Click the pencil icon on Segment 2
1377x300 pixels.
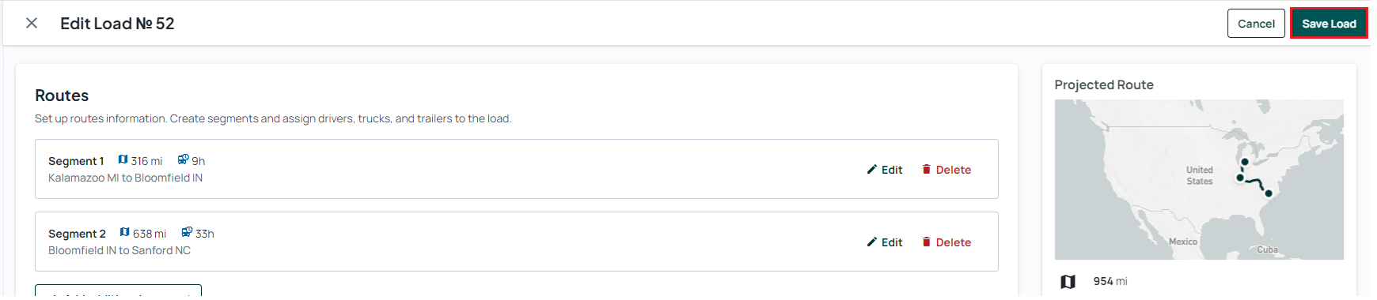pyautogui.click(x=872, y=242)
